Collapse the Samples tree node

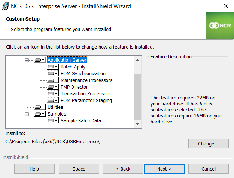coord(27,114)
